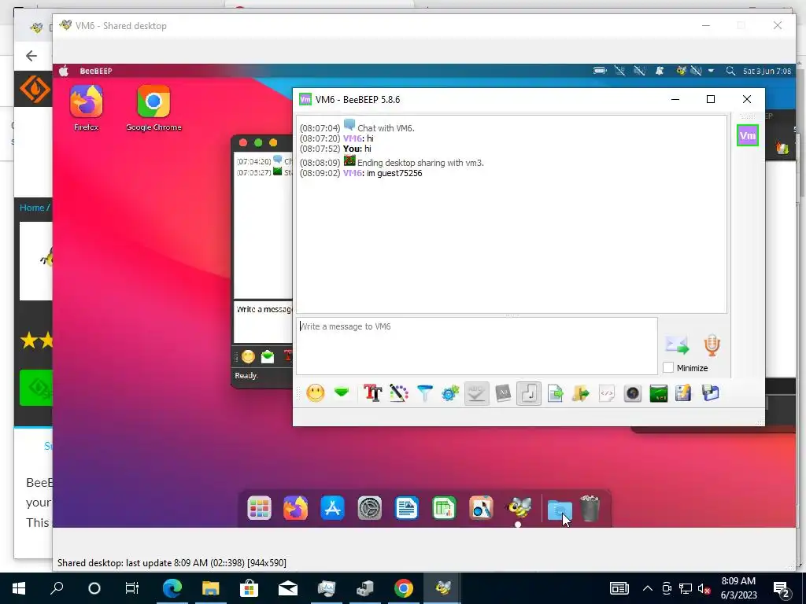
Task: Open the image viewer magnifier icon in dock
Action: pos(481,509)
